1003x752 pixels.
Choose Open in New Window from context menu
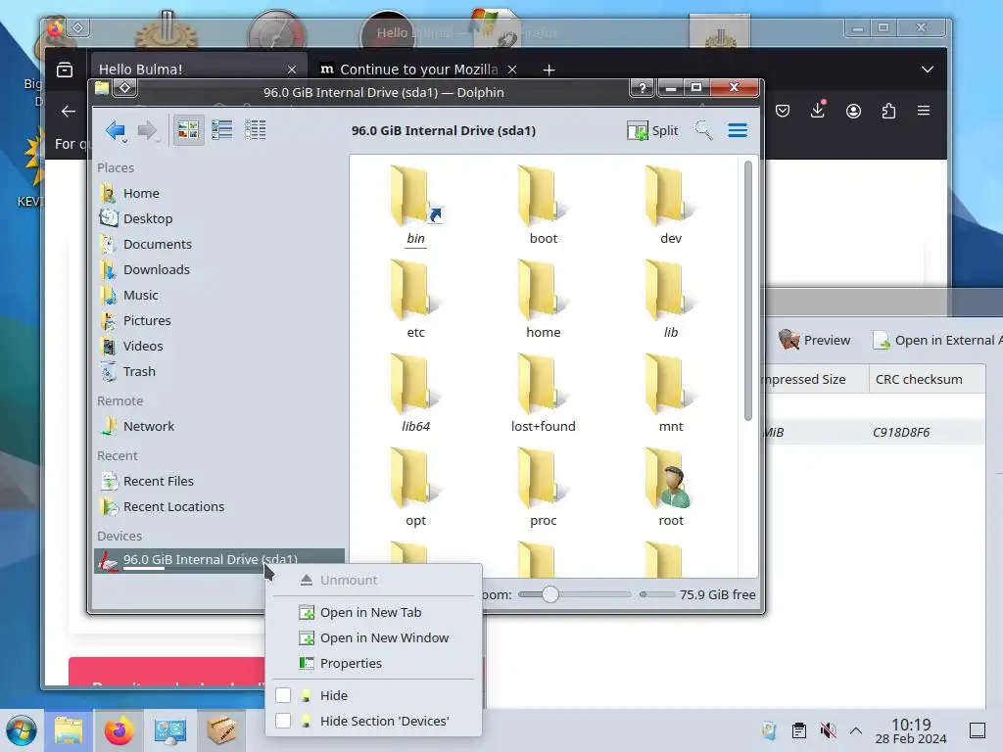click(373, 638)
